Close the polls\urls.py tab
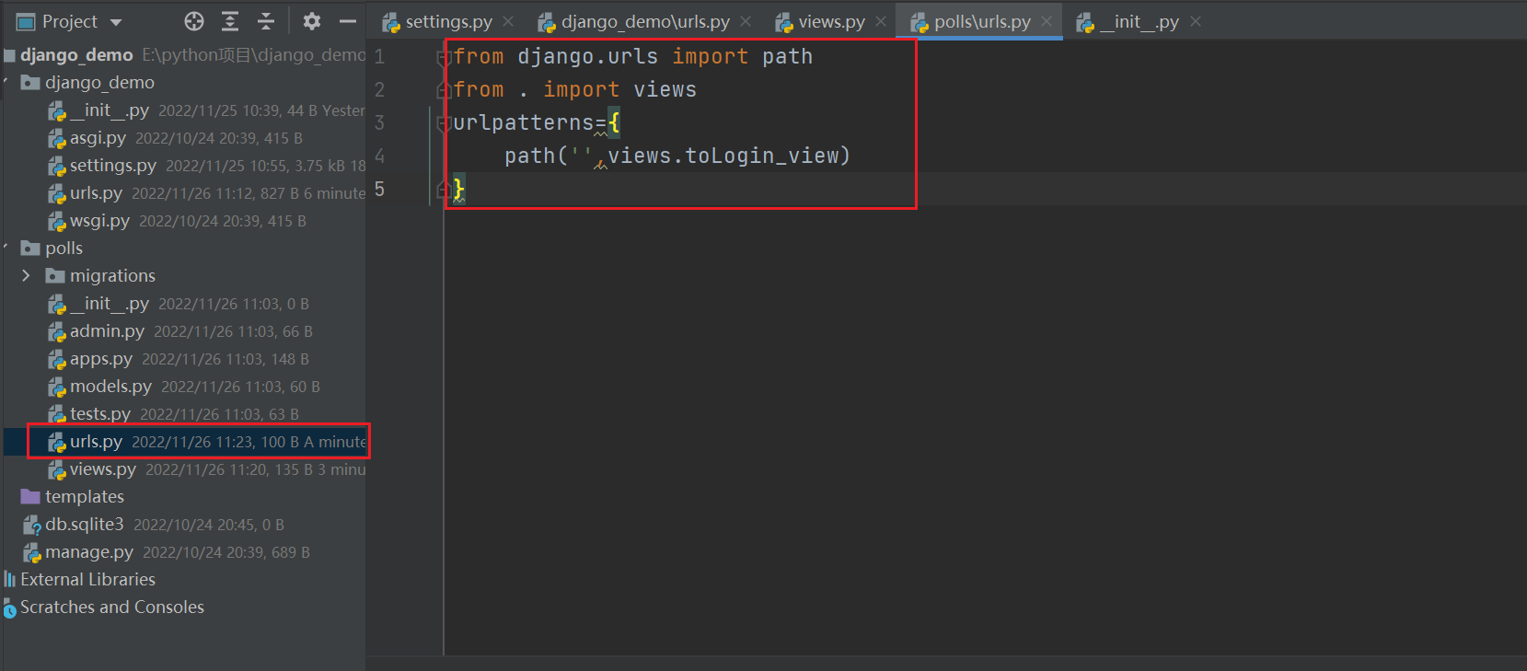This screenshot has width=1527, height=671. tap(1047, 21)
